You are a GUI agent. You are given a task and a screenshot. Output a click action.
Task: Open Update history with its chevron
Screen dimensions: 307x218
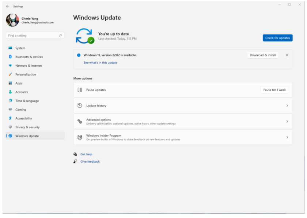(287, 106)
